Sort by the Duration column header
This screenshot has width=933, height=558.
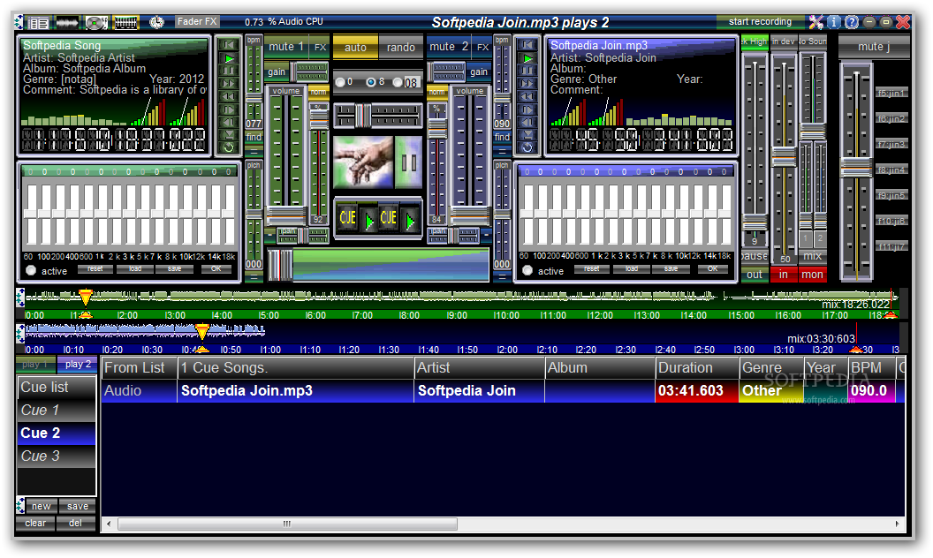[697, 367]
